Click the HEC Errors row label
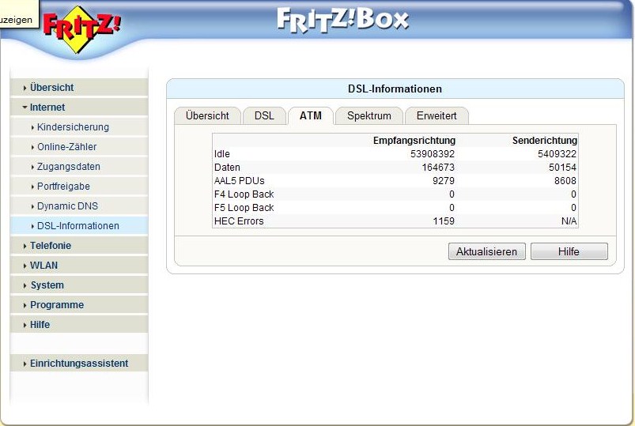Image resolution: width=635 pixels, height=426 pixels. (239, 221)
